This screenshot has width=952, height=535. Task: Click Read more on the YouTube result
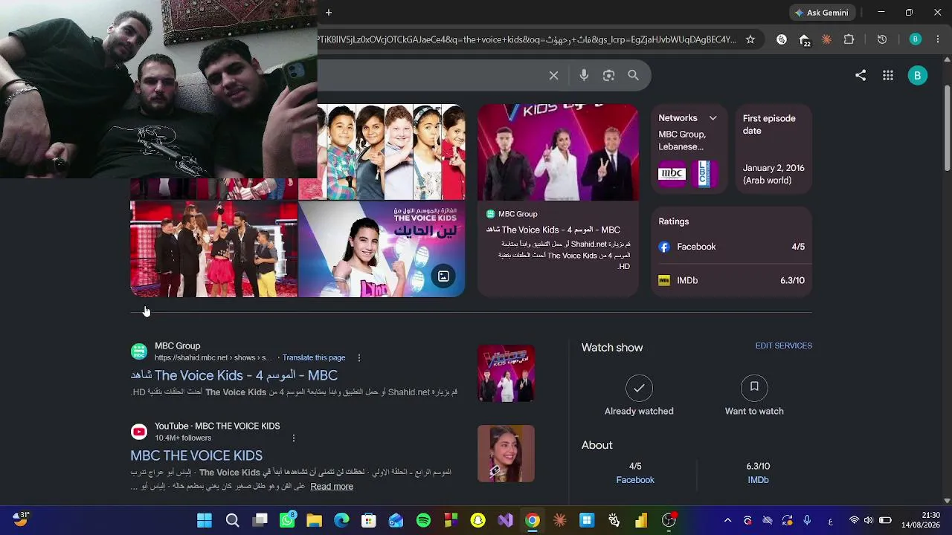coord(332,487)
